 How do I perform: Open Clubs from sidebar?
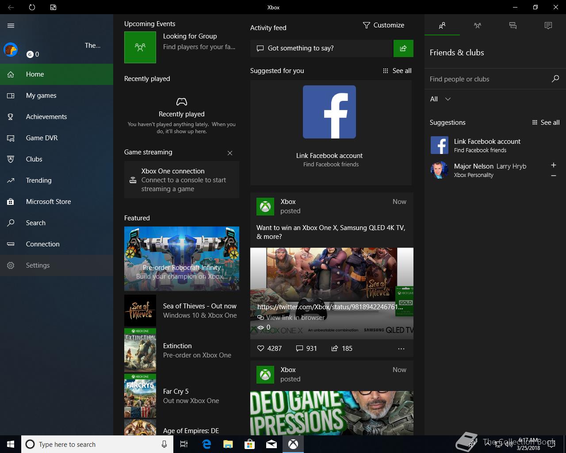(x=57, y=159)
